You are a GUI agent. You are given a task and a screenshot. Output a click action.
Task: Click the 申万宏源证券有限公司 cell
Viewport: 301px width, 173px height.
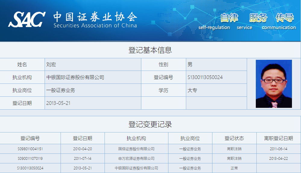[x=136, y=159]
